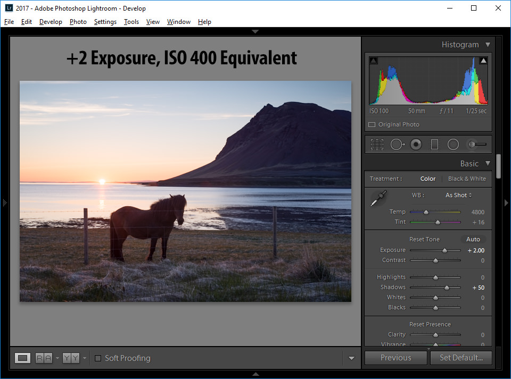The height and width of the screenshot is (379, 511).
Task: Click Reset Tone label
Action: [x=424, y=239]
